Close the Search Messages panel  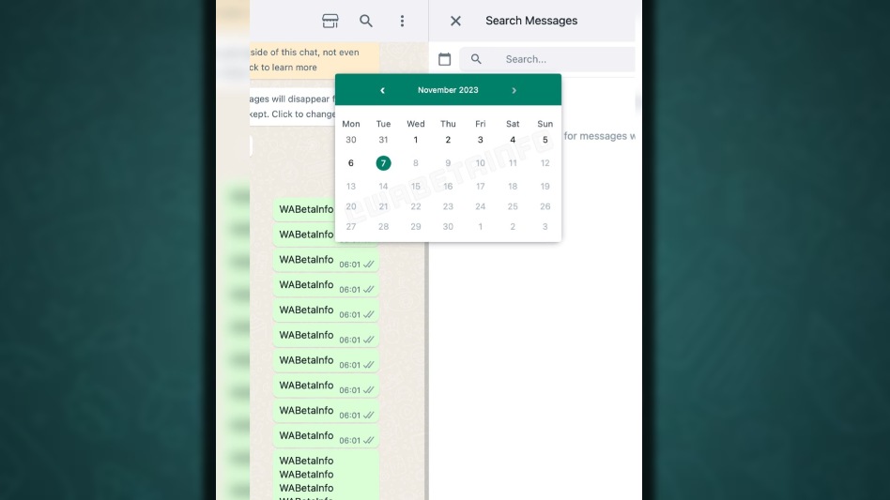coord(455,21)
